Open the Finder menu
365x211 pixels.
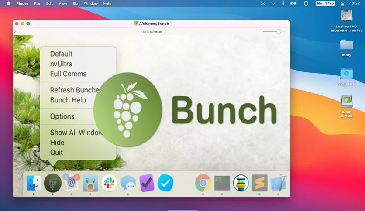22,3
